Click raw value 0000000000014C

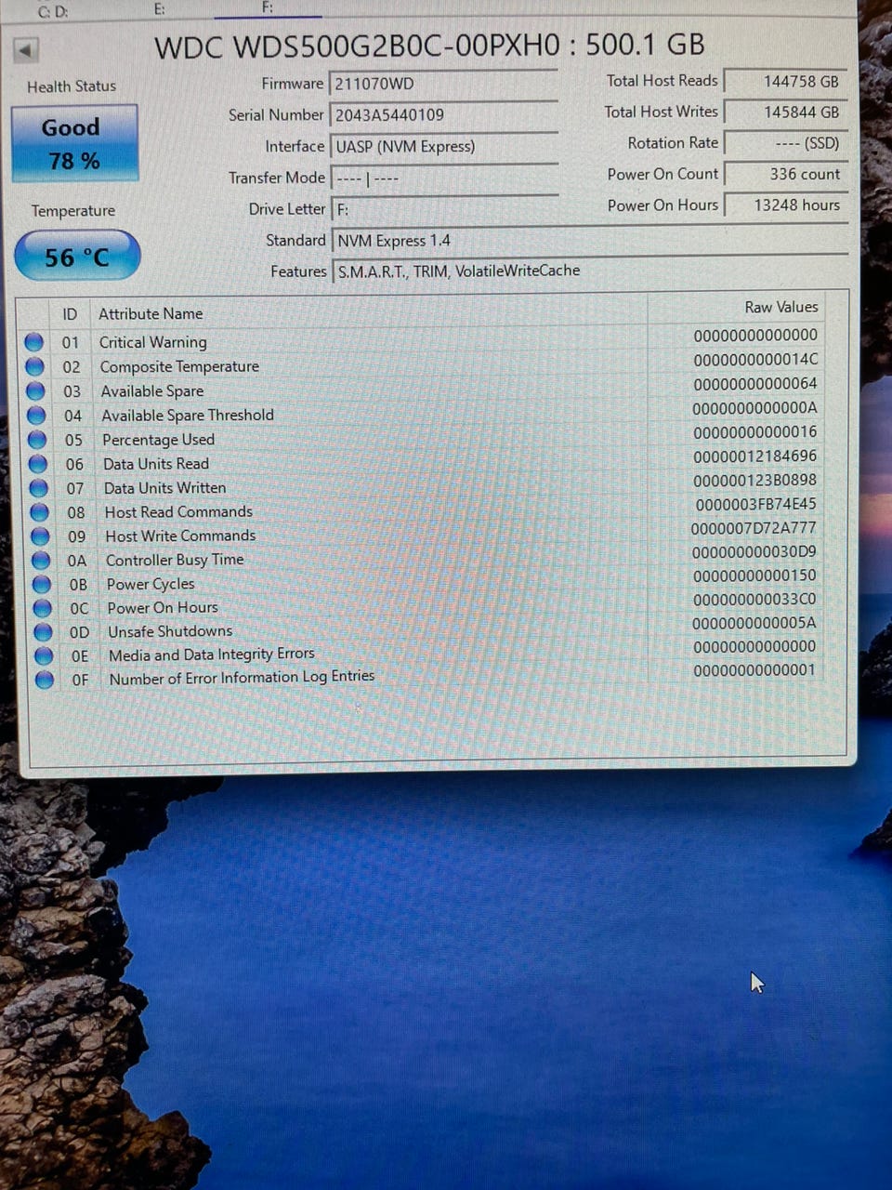(755, 359)
